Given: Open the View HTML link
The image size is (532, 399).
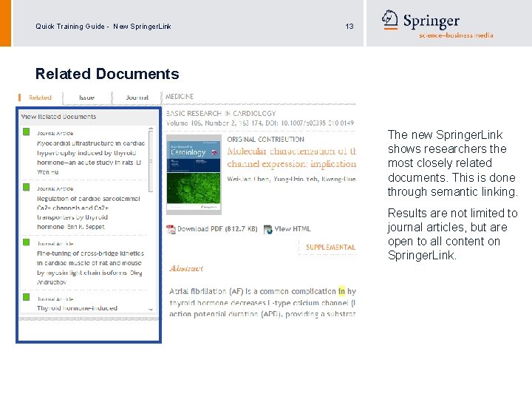Looking at the screenshot, I should 292,228.
